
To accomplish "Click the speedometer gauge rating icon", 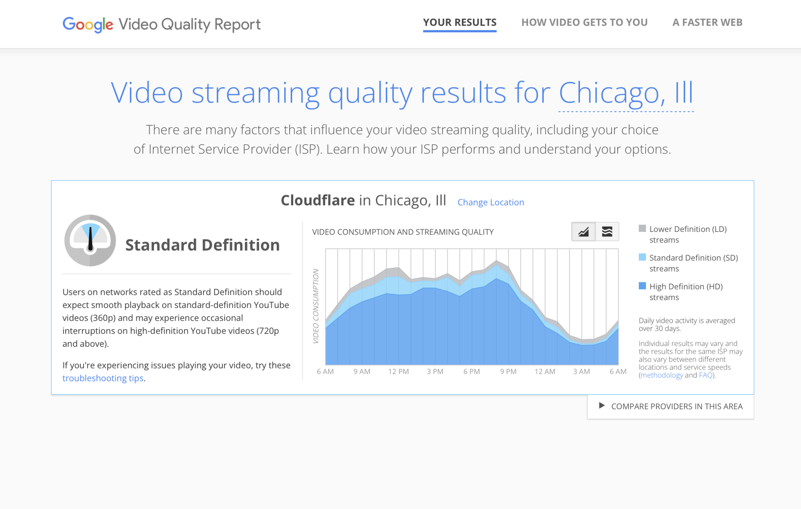I will click(x=90, y=240).
